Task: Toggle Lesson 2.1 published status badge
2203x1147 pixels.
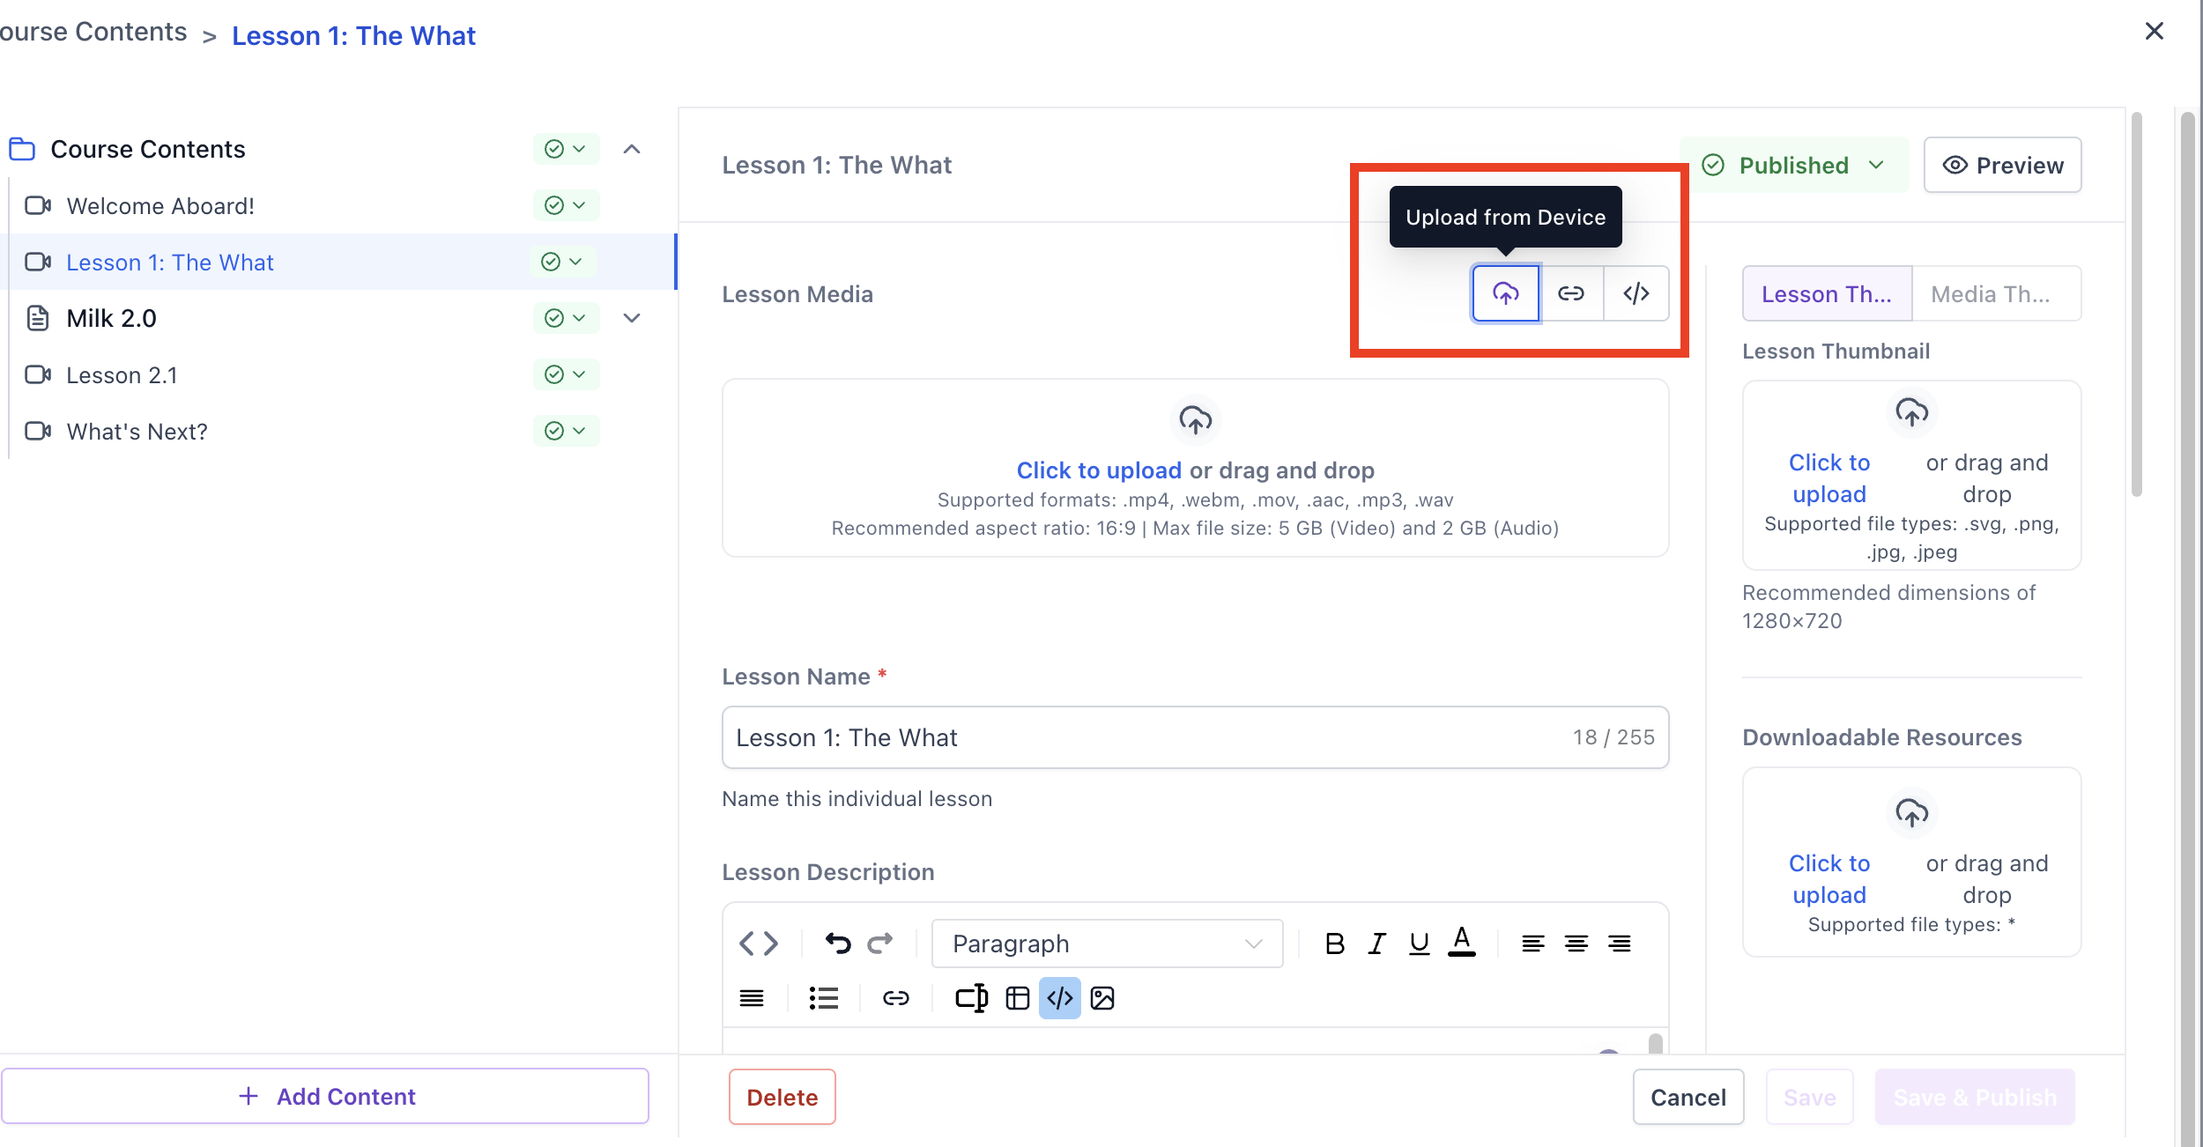Action: [x=565, y=374]
